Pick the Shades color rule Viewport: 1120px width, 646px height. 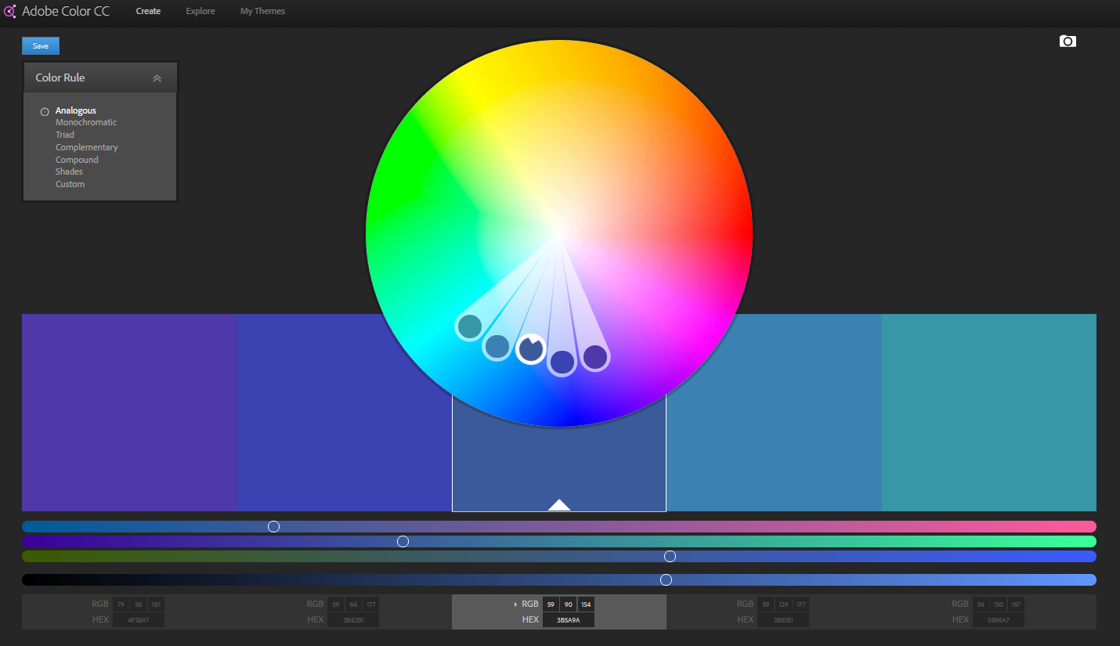[69, 171]
